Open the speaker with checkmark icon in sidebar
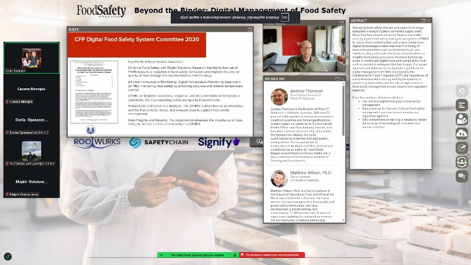This screenshot has height=265, width=471. 462,120
